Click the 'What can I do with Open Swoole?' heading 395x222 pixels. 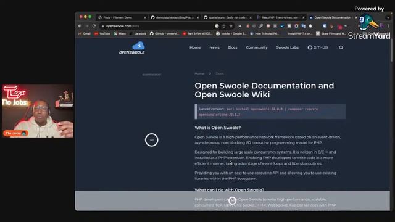coord(229,190)
